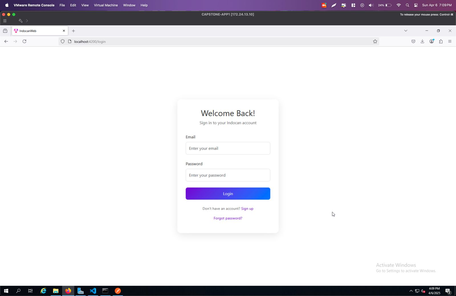Screen dimensions: 456x296
Task: Open Firefox application hamburger menu
Action: click(450, 42)
